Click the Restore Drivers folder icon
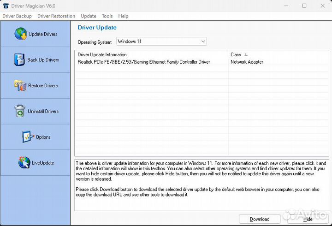This screenshot has width=332, height=226. 20,85
